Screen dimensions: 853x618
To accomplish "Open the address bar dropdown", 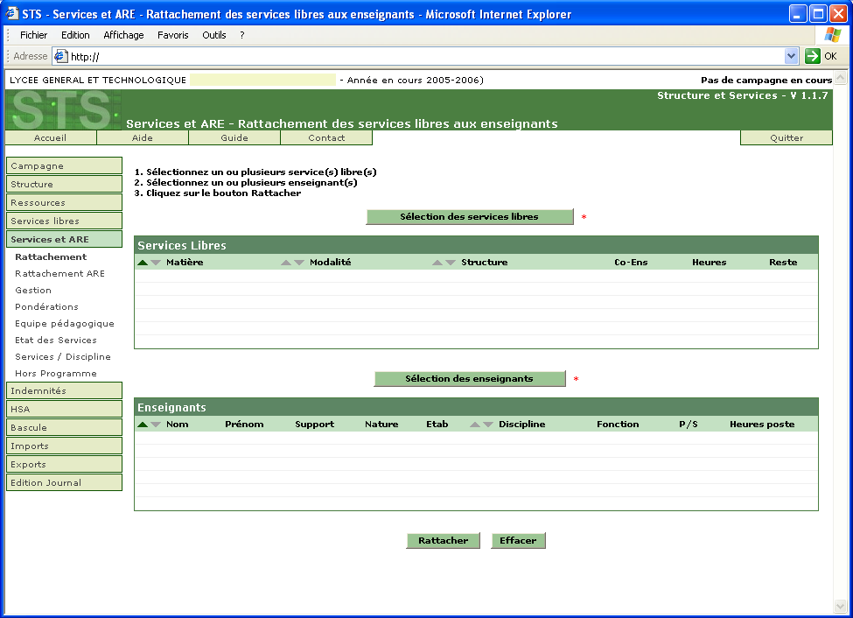I will 791,56.
